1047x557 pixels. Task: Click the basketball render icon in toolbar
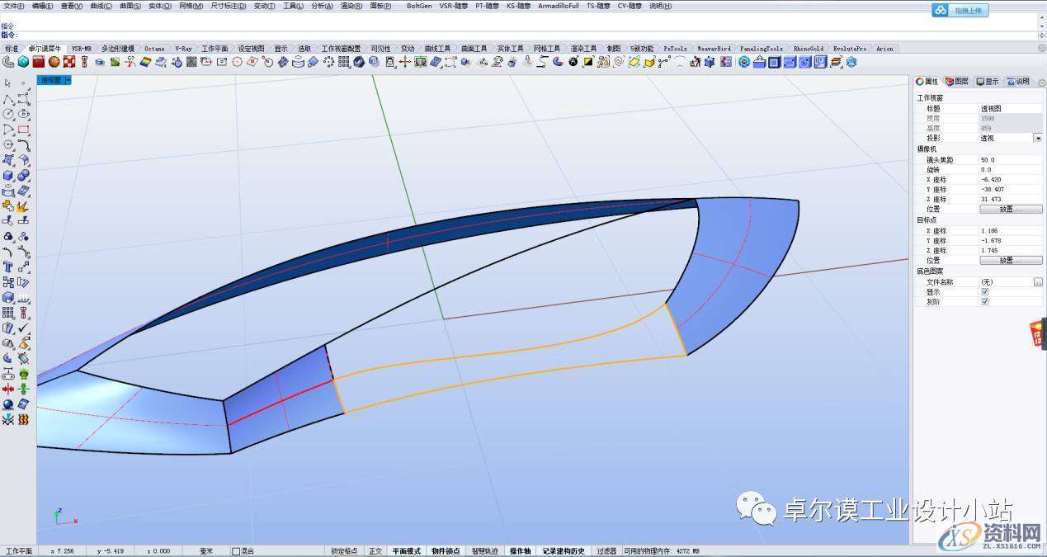point(54,62)
